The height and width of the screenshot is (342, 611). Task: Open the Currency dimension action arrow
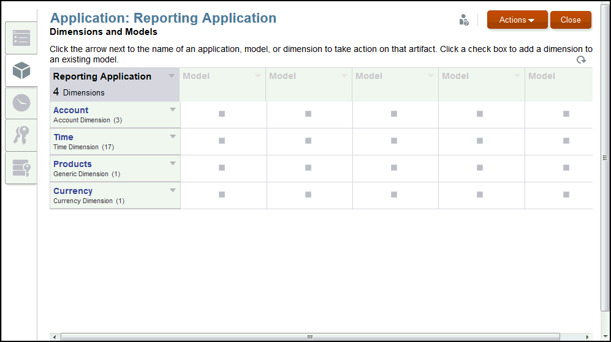(x=173, y=190)
